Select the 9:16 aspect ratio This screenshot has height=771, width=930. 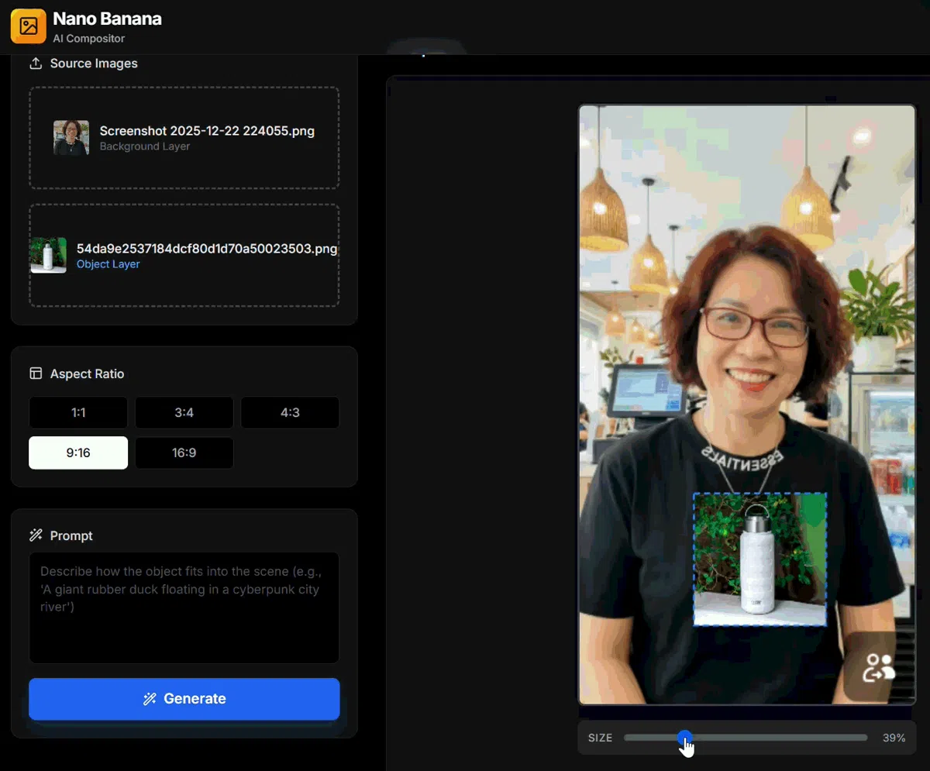pyautogui.click(x=78, y=453)
